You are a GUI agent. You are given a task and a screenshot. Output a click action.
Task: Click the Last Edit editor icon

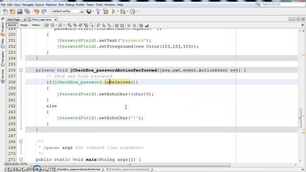click(x=47, y=25)
